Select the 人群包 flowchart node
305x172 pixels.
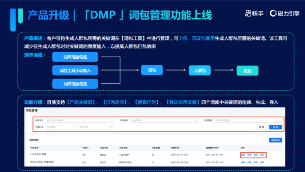[x=200, y=70]
